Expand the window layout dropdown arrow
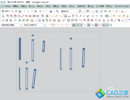 pos(90,11)
